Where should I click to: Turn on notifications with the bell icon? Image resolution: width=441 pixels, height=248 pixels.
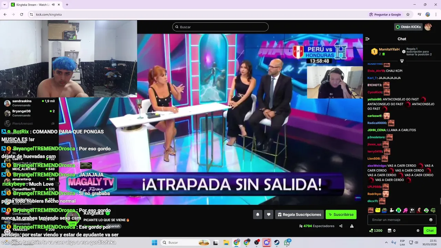tap(257, 215)
